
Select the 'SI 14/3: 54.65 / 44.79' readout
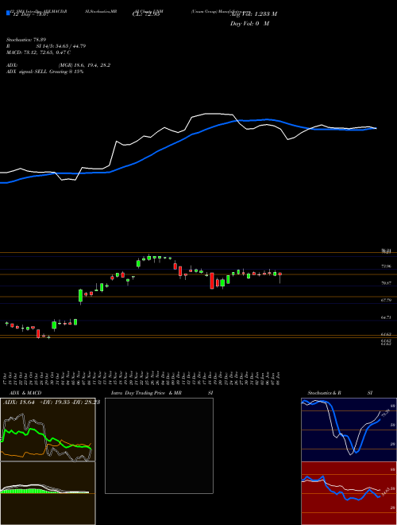[62, 46]
